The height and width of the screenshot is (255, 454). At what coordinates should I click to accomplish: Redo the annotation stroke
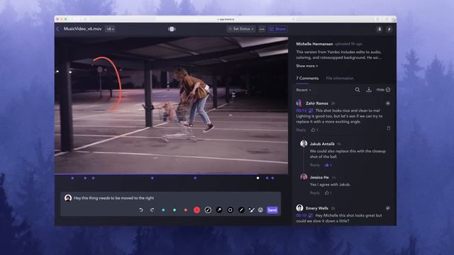(152, 210)
